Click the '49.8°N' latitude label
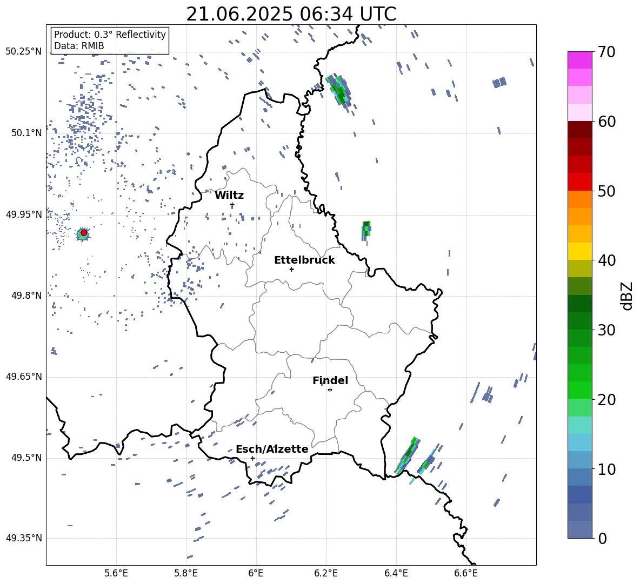The height and width of the screenshot is (584, 640). coord(26,296)
